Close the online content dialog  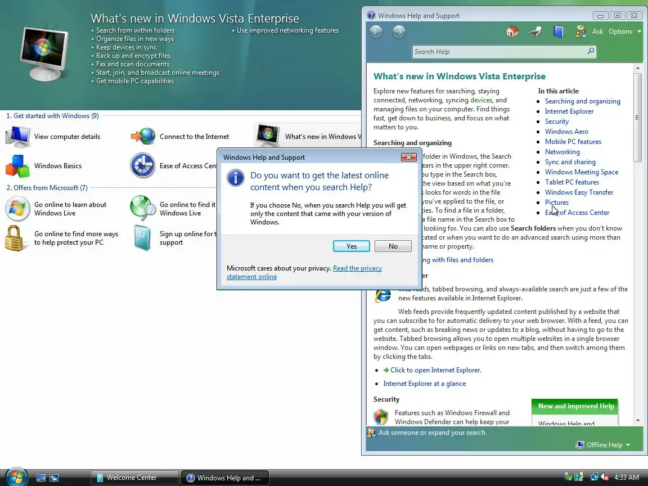point(409,157)
